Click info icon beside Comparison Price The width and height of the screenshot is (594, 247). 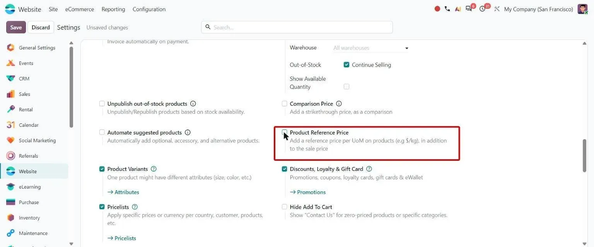coord(339,104)
